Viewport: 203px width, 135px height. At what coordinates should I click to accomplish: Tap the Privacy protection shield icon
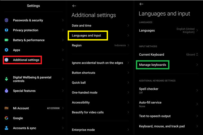tap(6, 30)
